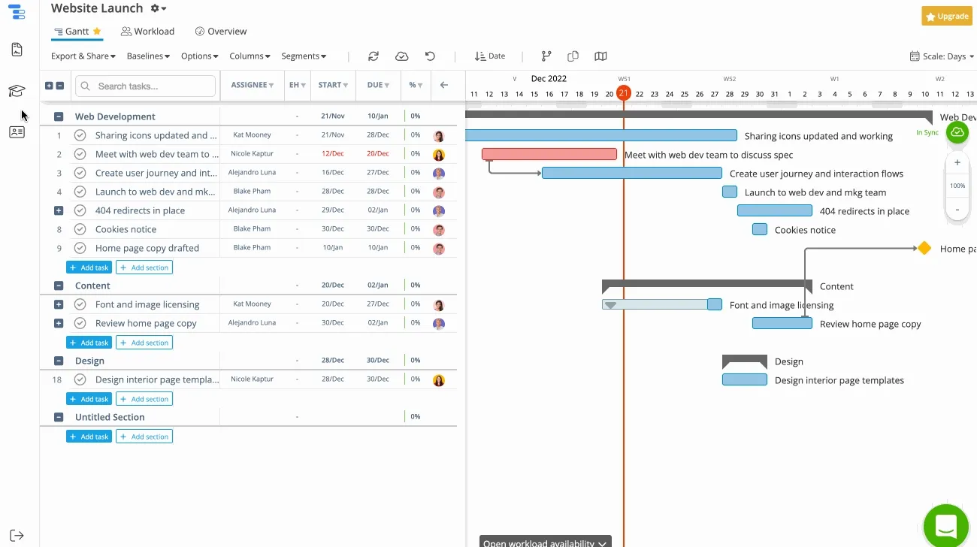
Task: Add task under Design section
Action: [89, 399]
